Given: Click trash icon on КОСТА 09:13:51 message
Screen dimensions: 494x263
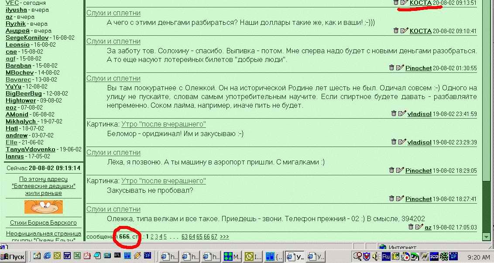Looking at the screenshot, I should click(396, 3).
